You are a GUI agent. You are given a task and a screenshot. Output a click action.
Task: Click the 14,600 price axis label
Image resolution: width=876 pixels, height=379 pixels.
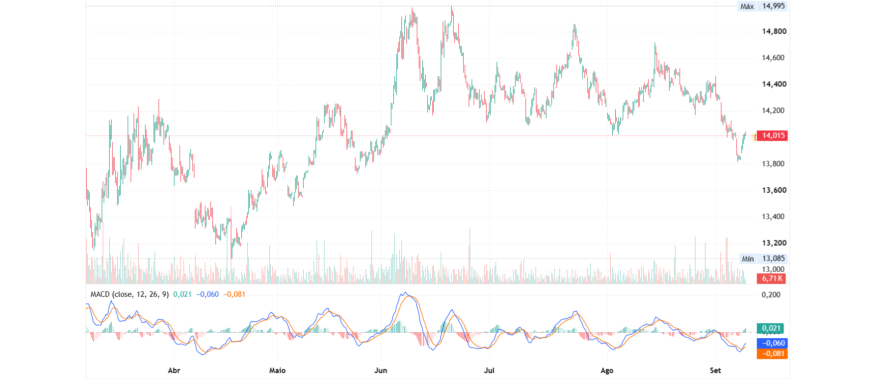coord(774,58)
